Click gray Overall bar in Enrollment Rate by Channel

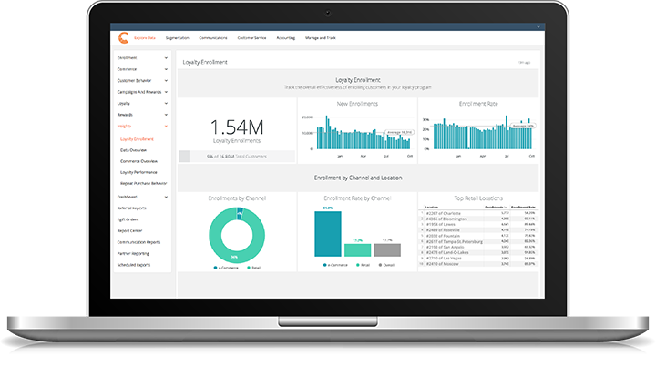point(387,250)
